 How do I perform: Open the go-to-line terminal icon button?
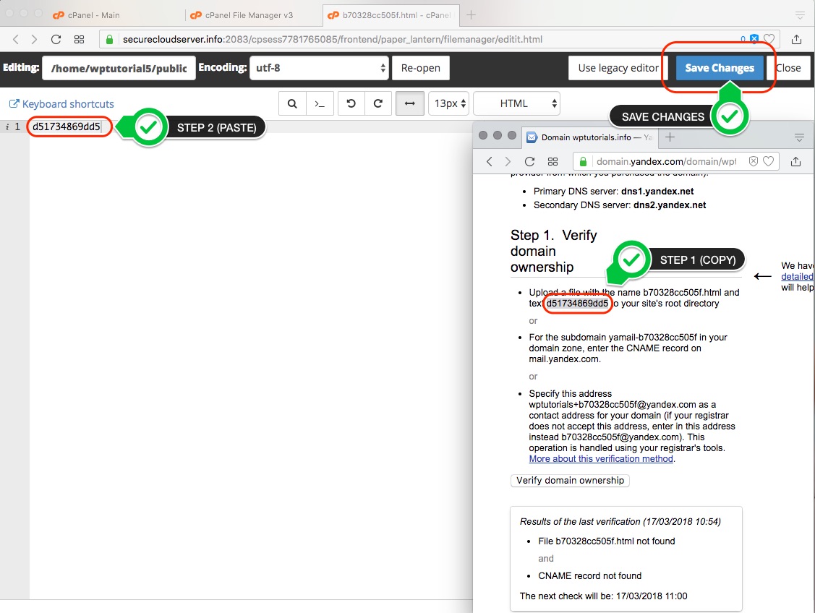[320, 103]
